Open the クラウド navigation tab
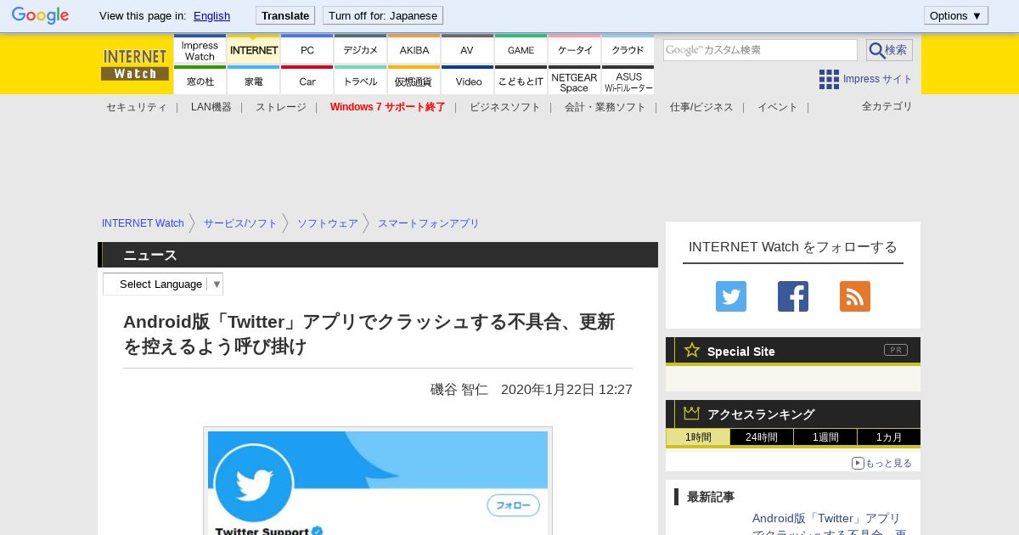The height and width of the screenshot is (535, 1019). [628, 50]
